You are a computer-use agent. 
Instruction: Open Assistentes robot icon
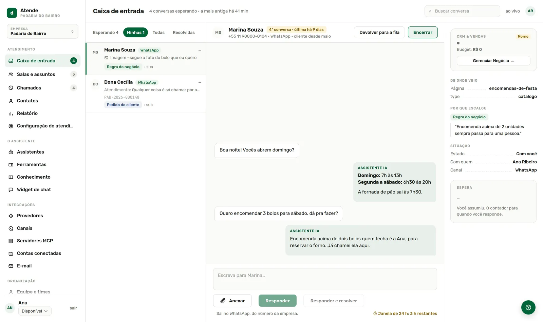pyautogui.click(x=11, y=152)
